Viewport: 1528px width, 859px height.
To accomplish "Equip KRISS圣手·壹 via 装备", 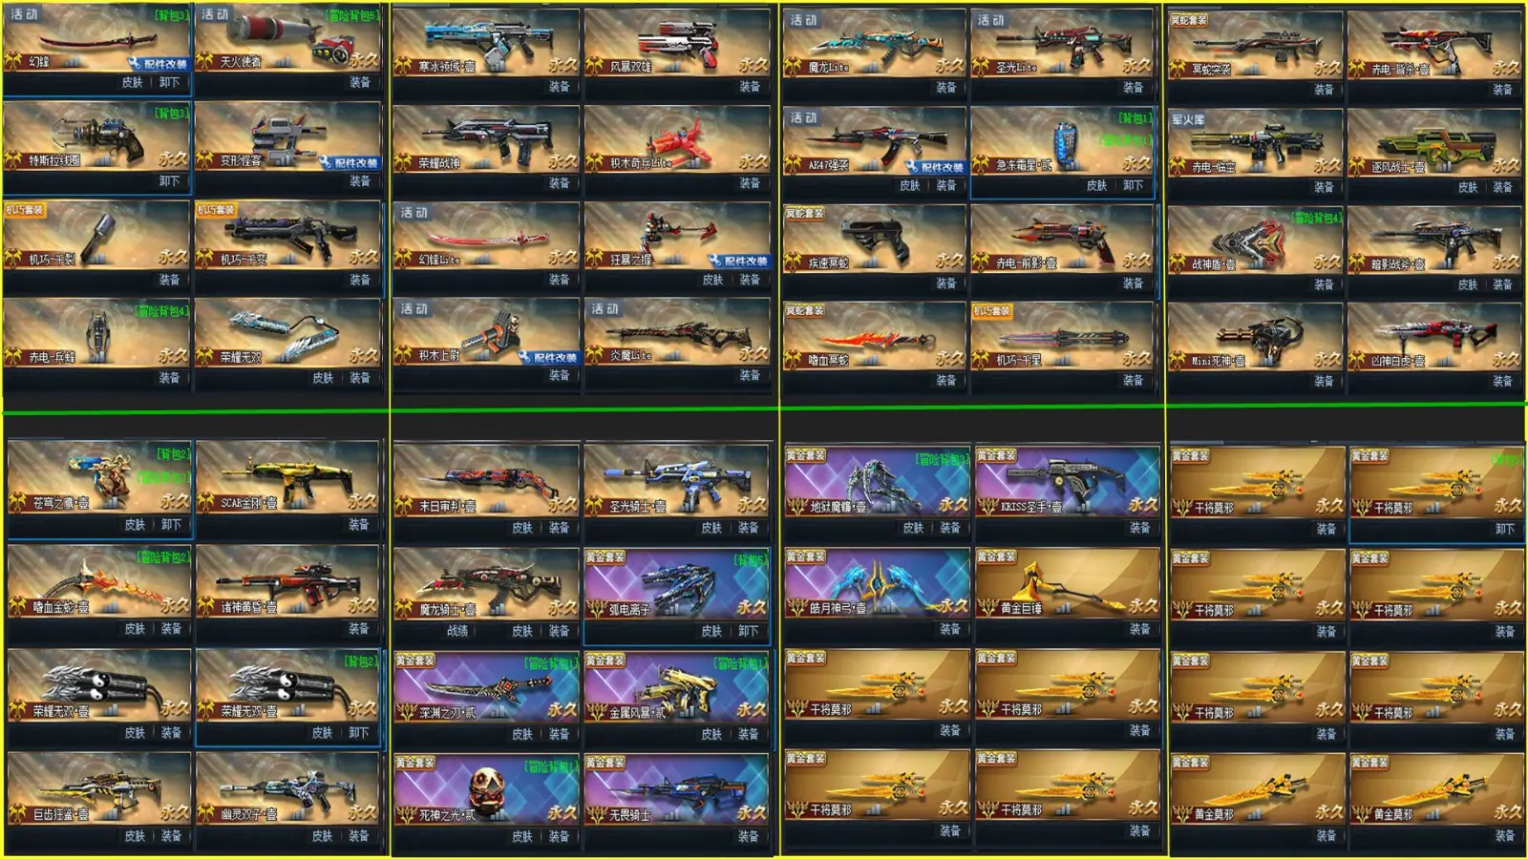I will (1139, 528).
